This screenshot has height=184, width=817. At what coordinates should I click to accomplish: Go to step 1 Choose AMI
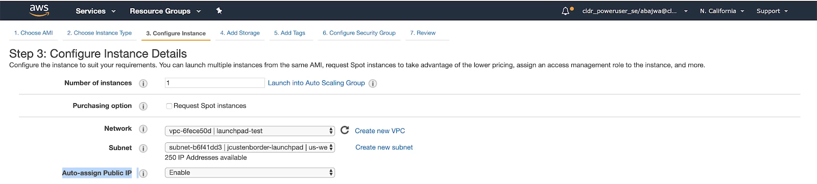click(x=34, y=33)
